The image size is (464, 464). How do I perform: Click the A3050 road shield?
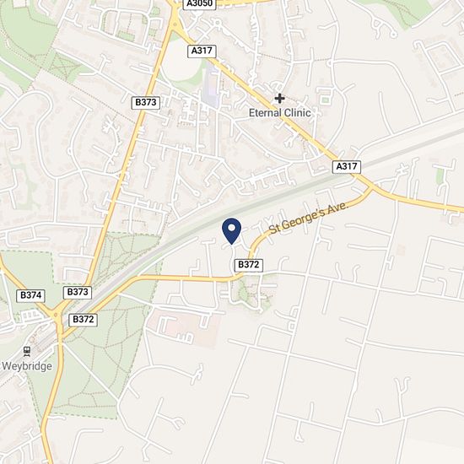199,4
